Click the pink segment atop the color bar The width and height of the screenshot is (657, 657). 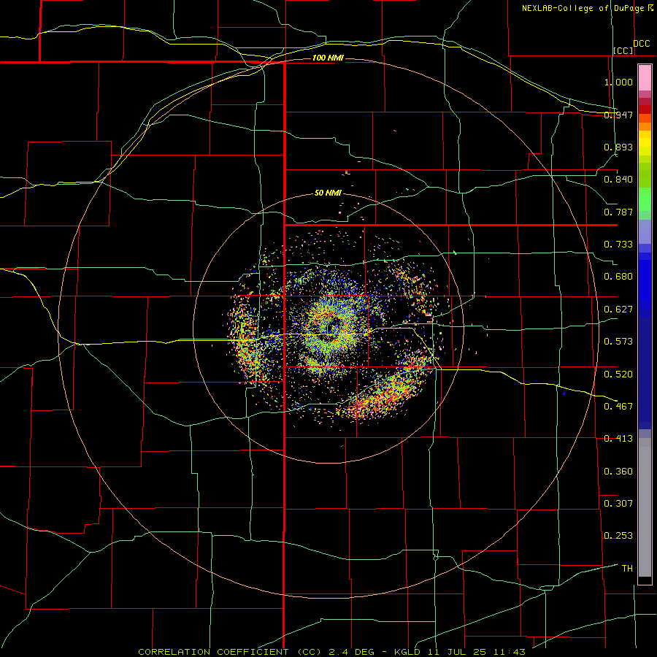(645, 78)
